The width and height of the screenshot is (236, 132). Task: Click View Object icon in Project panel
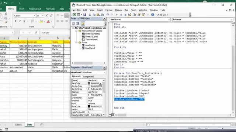[77, 23]
